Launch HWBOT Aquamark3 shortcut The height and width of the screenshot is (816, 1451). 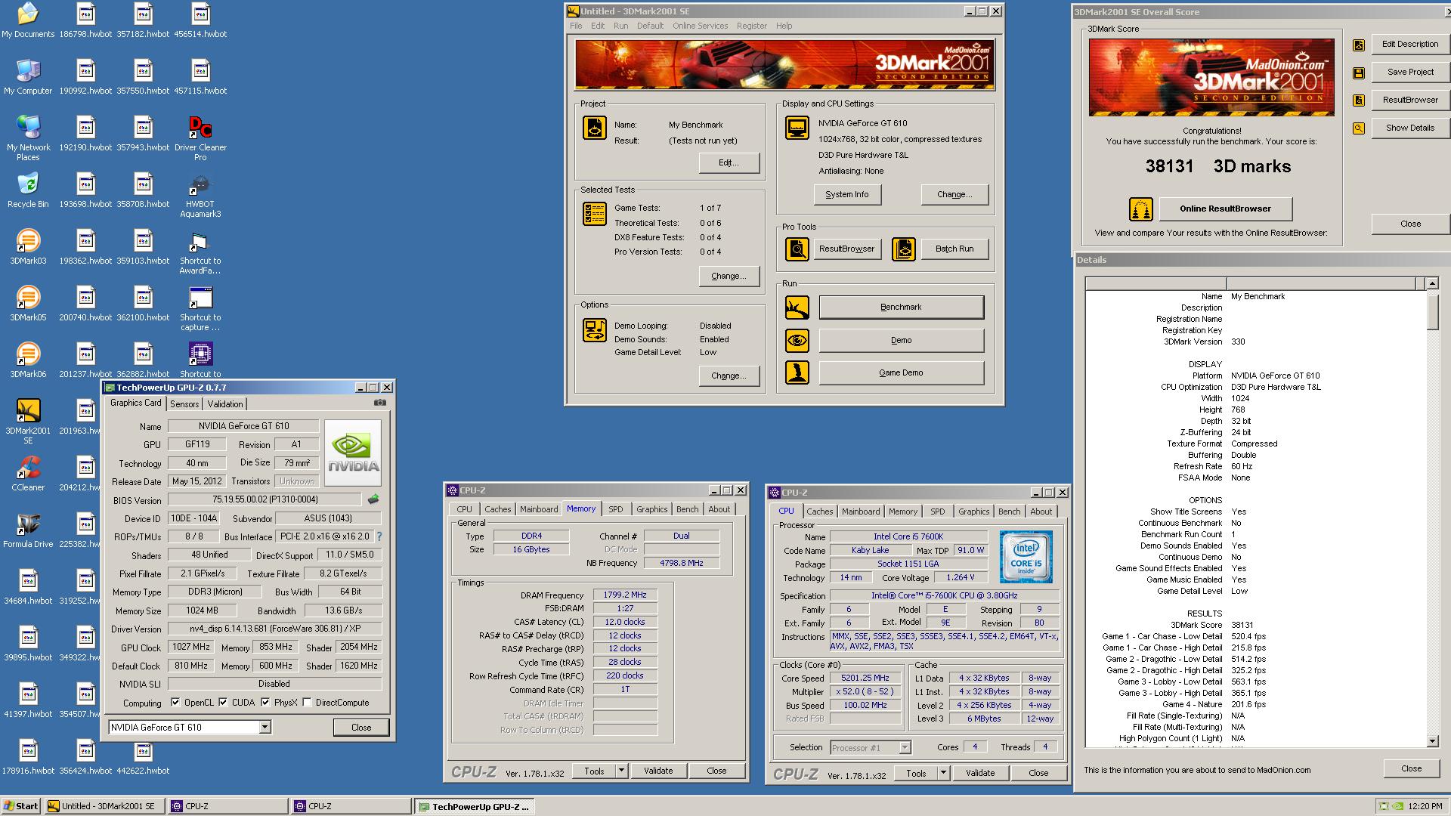click(x=200, y=195)
